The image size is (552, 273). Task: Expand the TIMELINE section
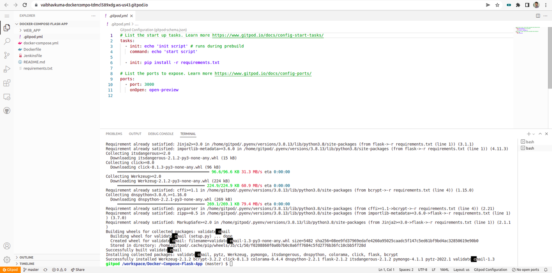57,264
